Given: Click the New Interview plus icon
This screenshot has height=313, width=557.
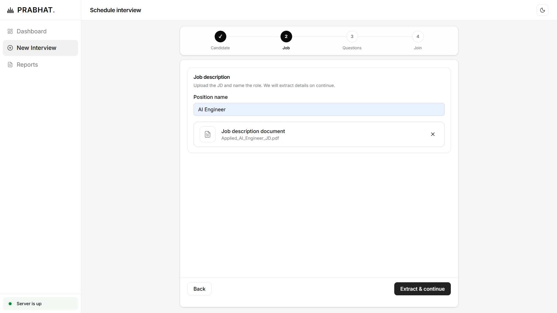Looking at the screenshot, I should 10,48.
